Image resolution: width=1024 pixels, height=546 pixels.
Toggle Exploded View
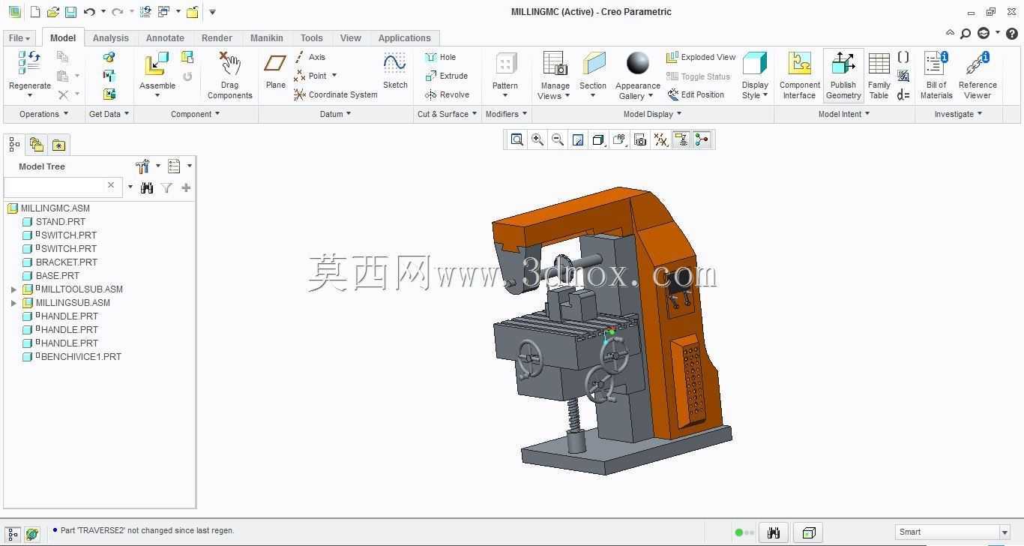(x=701, y=57)
